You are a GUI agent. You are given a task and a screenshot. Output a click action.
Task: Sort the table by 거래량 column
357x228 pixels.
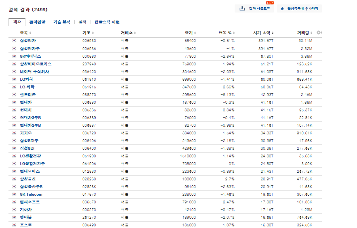(x=304, y=33)
